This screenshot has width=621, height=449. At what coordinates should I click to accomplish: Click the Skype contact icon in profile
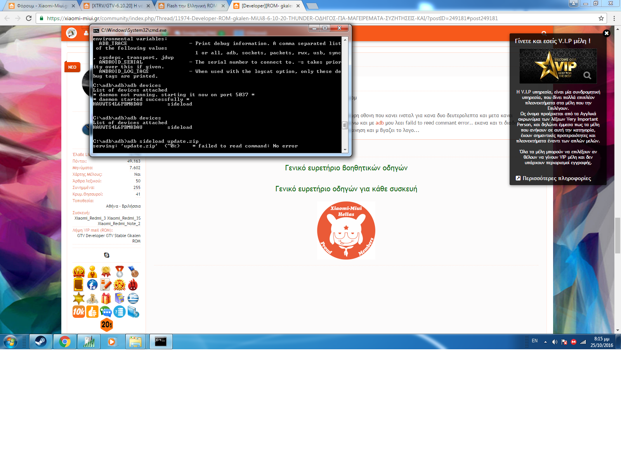tap(107, 255)
